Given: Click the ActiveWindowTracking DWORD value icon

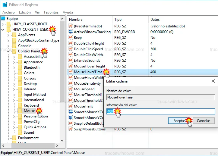Looking at the screenshot, I should pyautogui.click(x=71, y=32).
